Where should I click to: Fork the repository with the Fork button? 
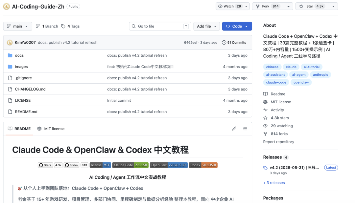click(x=268, y=6)
